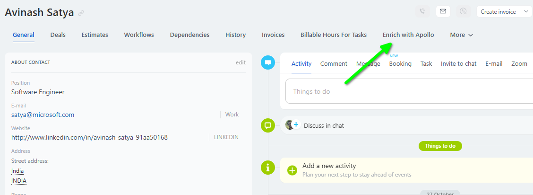Click the green plus Add activity icon

(292, 170)
